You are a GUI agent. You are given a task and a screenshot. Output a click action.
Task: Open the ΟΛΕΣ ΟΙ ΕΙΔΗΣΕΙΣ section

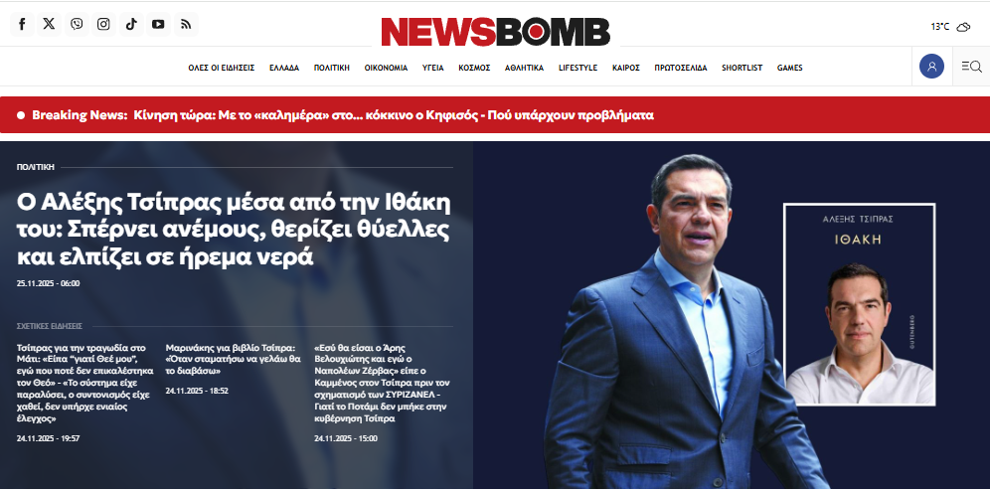221,69
